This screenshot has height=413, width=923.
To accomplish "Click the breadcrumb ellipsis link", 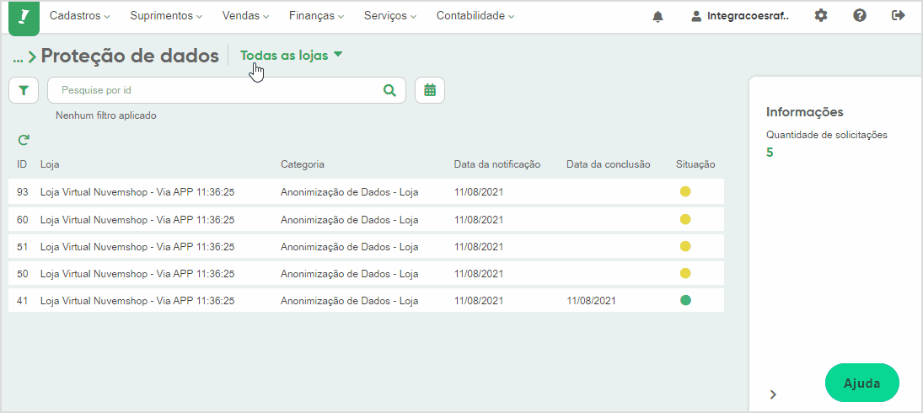I will (x=18, y=56).
